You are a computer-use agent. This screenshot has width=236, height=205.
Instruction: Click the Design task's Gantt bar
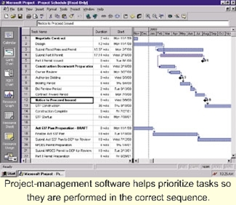point(148,44)
